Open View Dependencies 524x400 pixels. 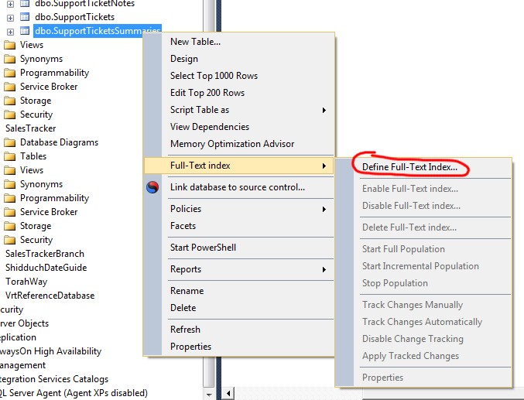coord(210,127)
